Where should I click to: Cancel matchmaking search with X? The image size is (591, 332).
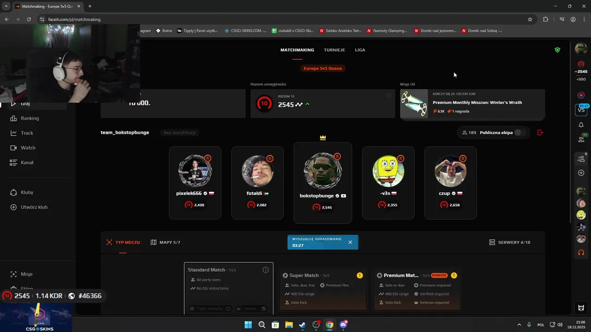[350, 242]
